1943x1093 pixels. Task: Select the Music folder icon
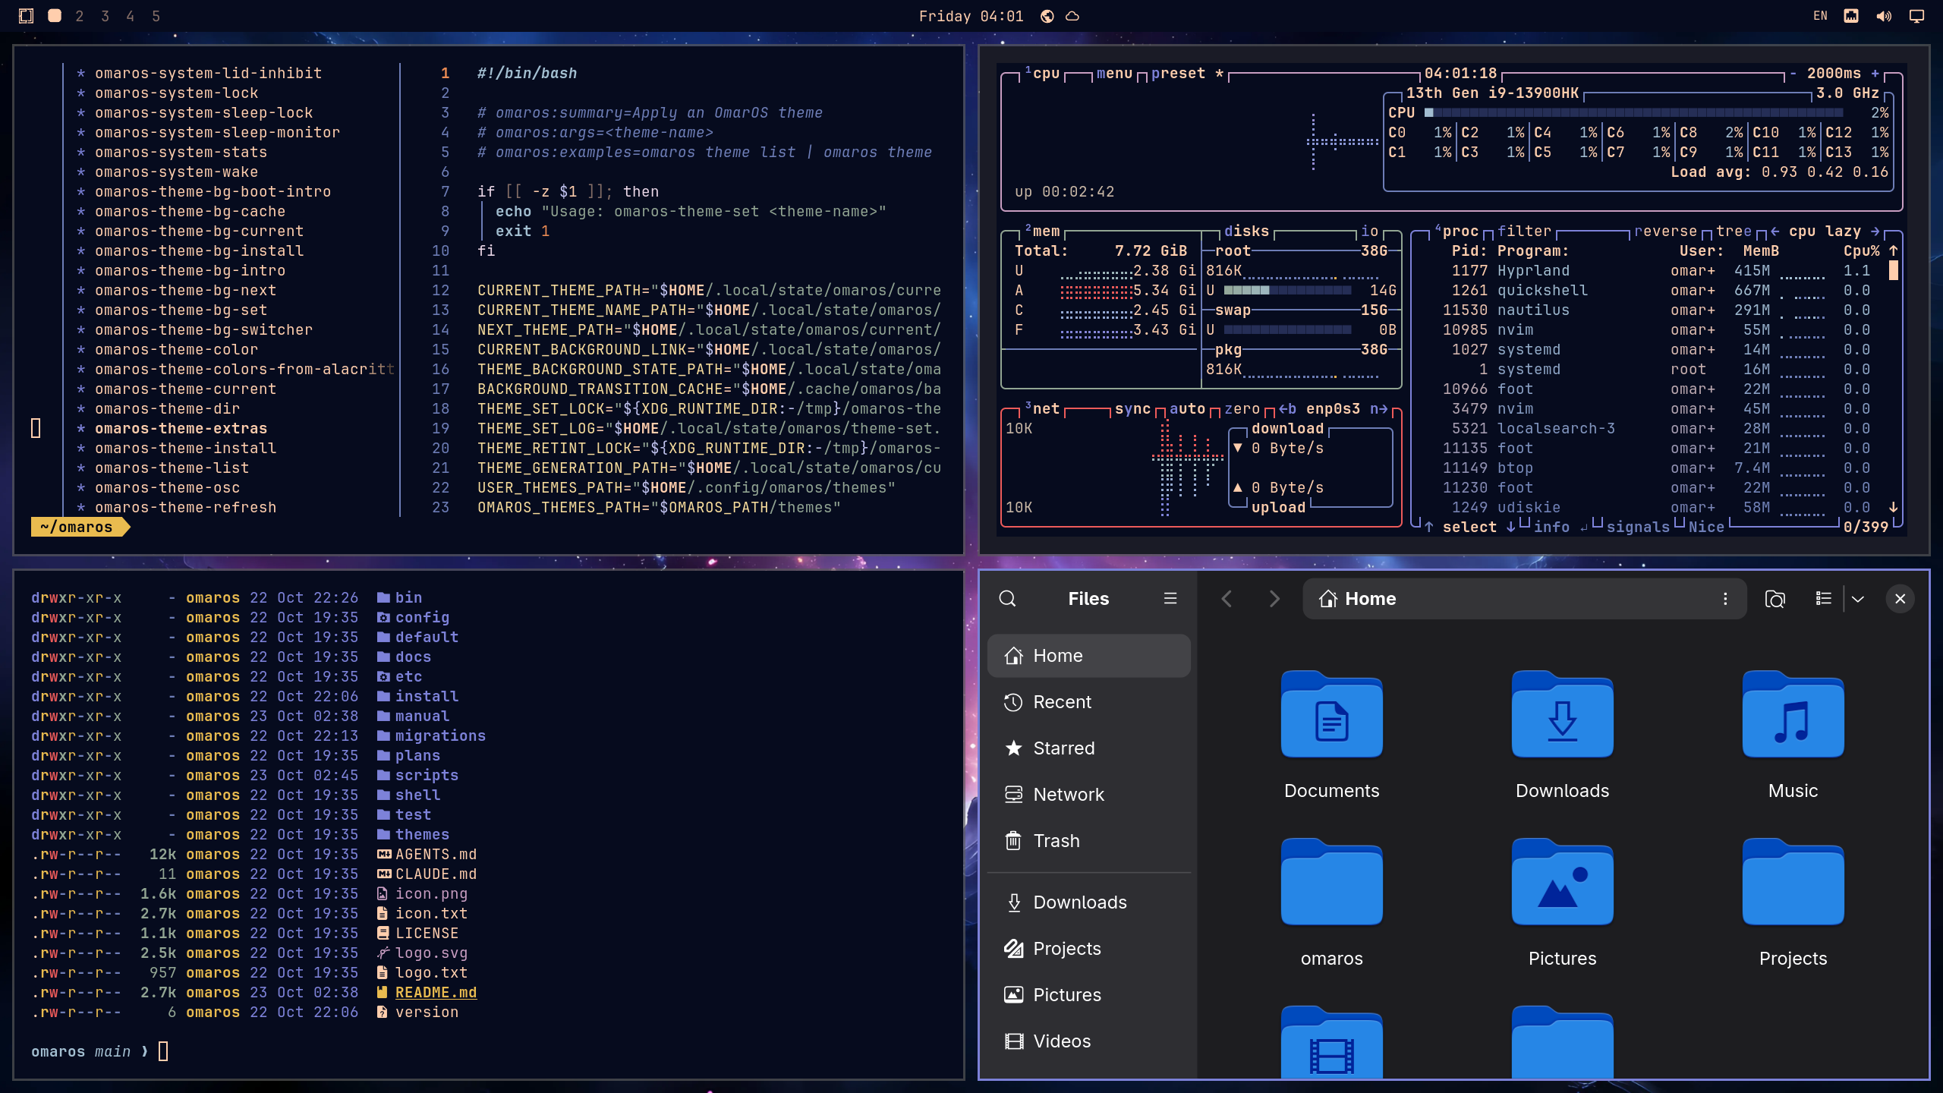tap(1793, 714)
